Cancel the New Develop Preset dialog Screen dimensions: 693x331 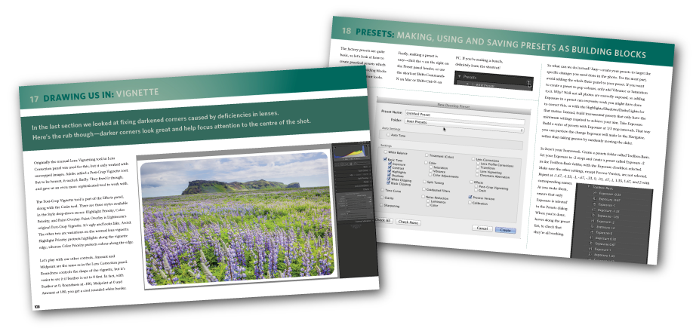point(482,228)
